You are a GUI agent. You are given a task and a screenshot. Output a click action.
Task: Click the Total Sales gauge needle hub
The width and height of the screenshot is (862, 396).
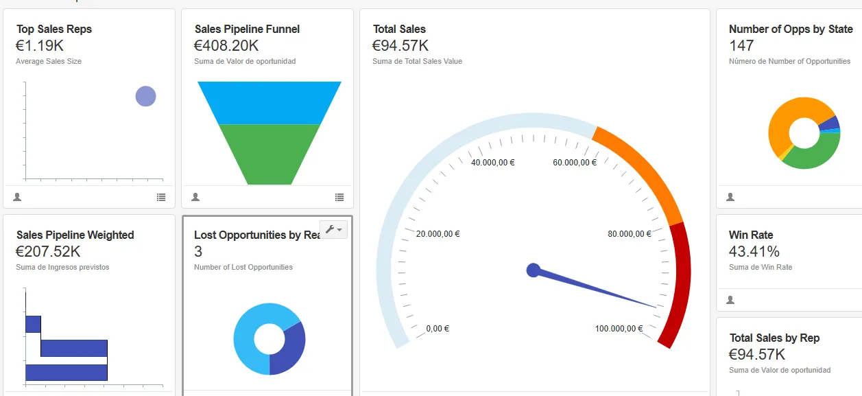tap(534, 270)
